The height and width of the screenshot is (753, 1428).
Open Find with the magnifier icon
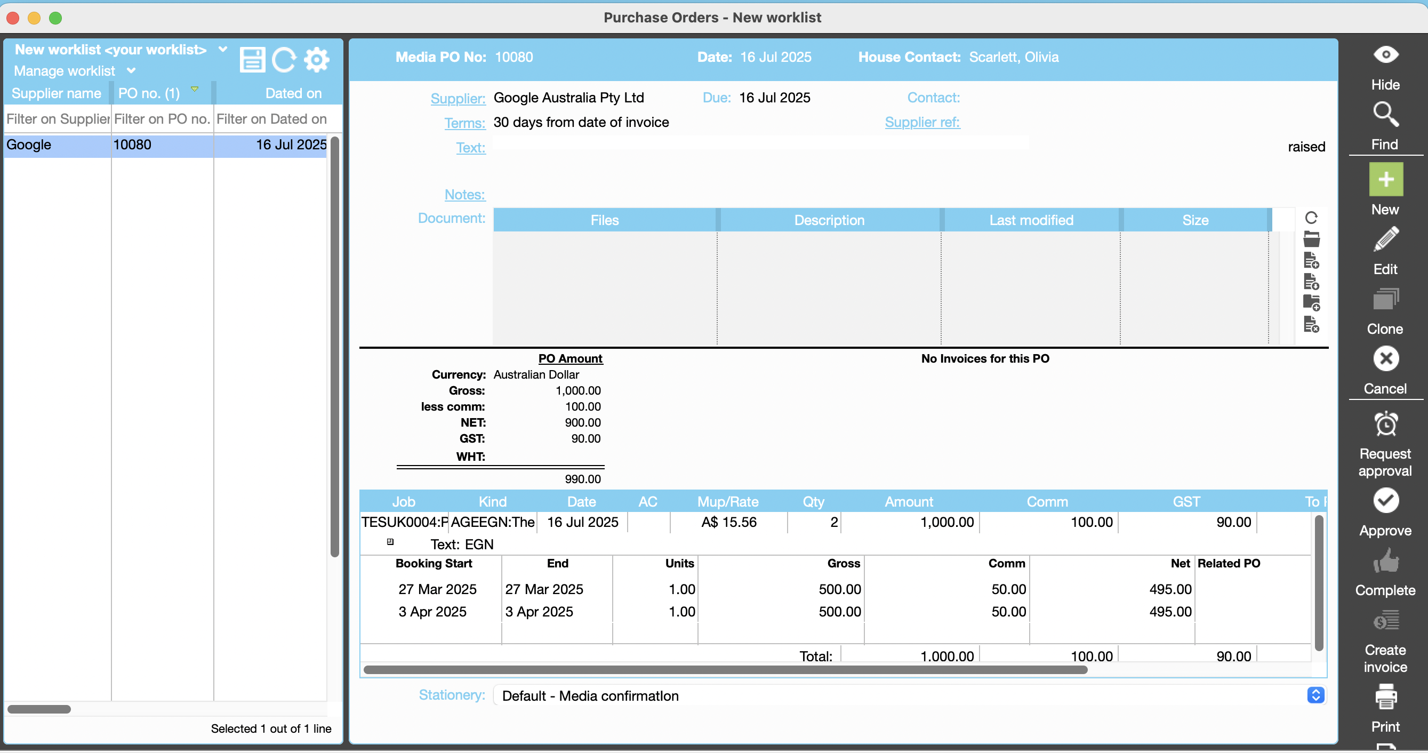1385,114
